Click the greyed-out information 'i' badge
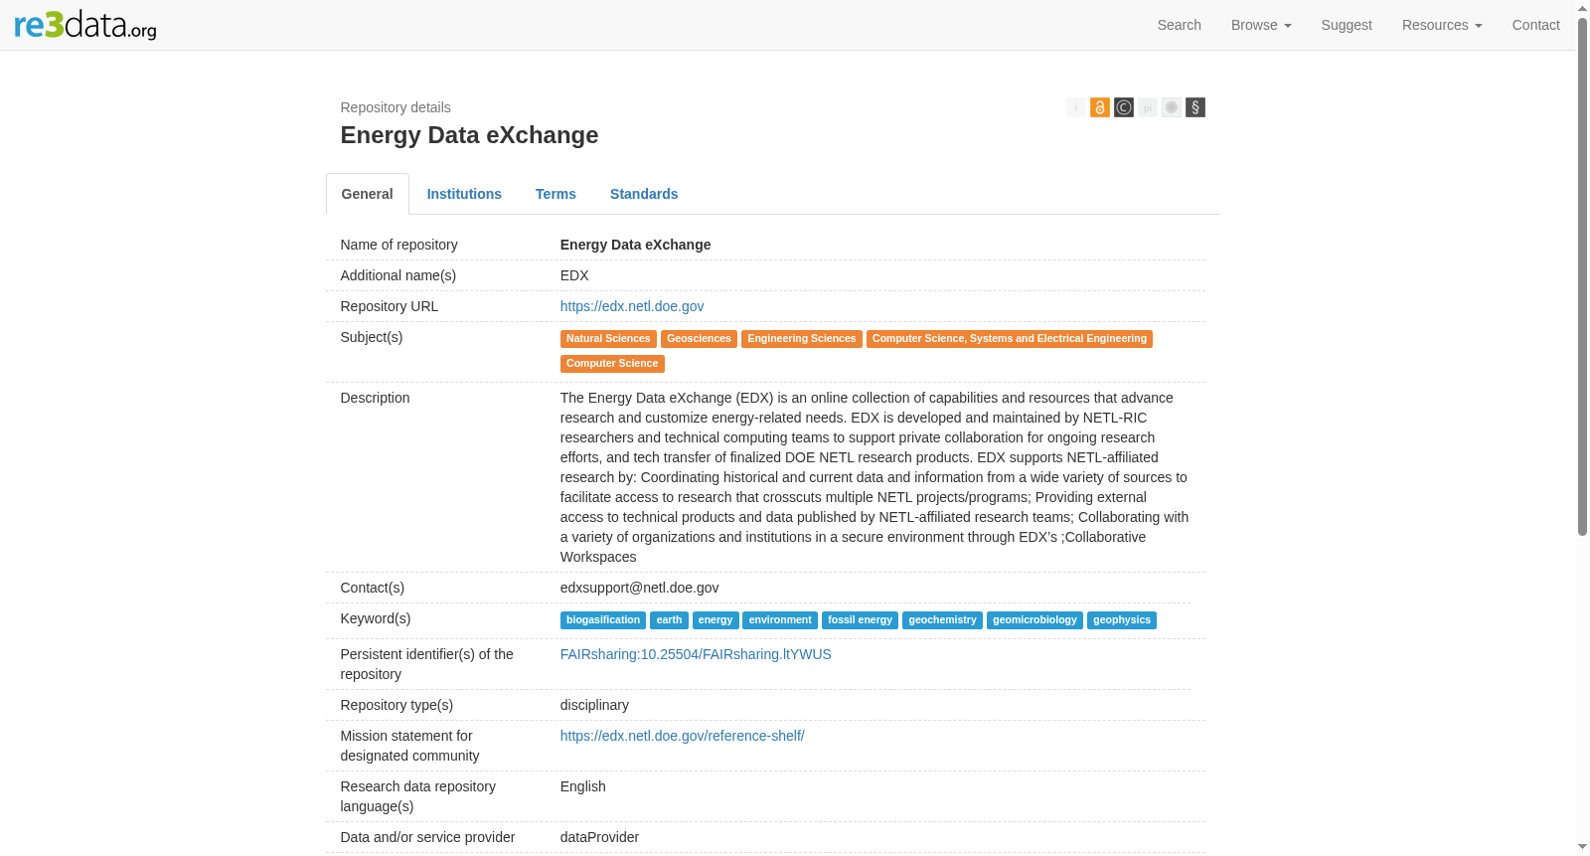 [x=1076, y=107]
